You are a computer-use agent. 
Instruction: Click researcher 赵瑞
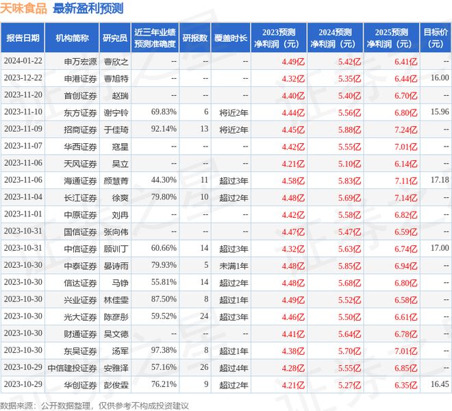coord(120,96)
